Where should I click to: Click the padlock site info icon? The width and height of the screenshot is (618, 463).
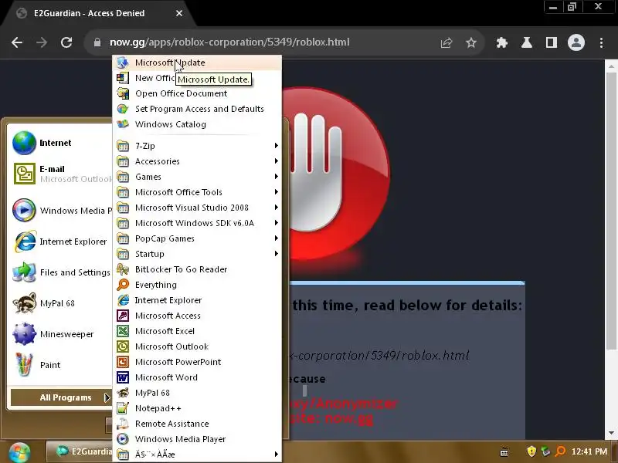[97, 42]
